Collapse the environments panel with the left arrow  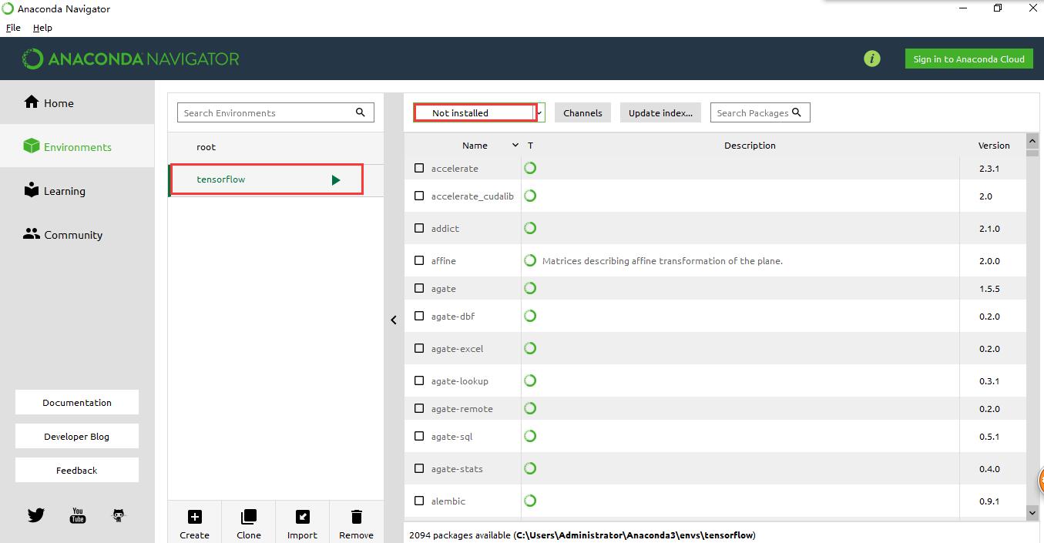coord(394,320)
